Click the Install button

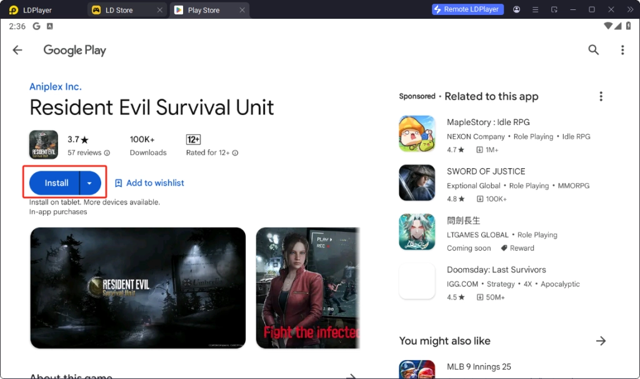(x=56, y=183)
